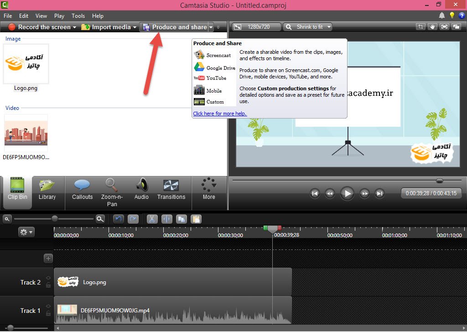Toggle the crop mode icon above preview
Screen dimensions: 467x332
420,27
